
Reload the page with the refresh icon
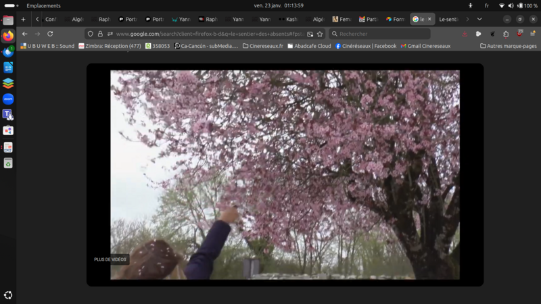coord(50,34)
